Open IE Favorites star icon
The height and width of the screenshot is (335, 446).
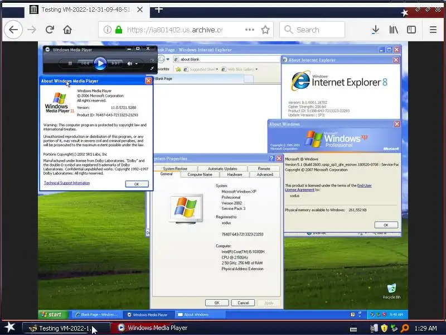[x=178, y=69]
